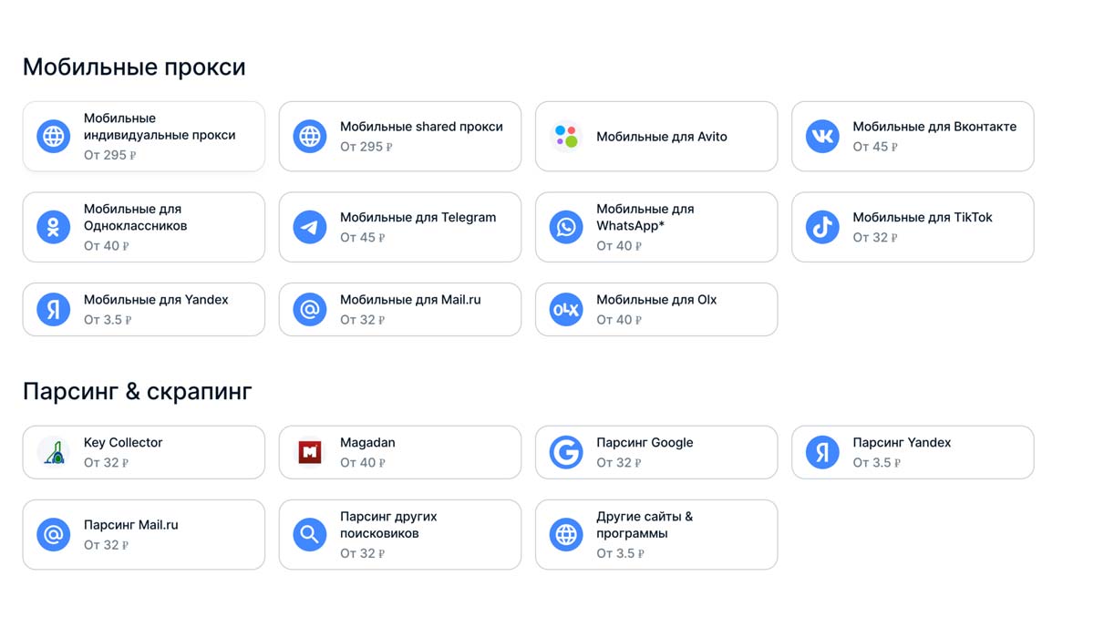Select Мобильные для Вконтакте text link
Viewport: 1094px width, 638px height.
934,127
